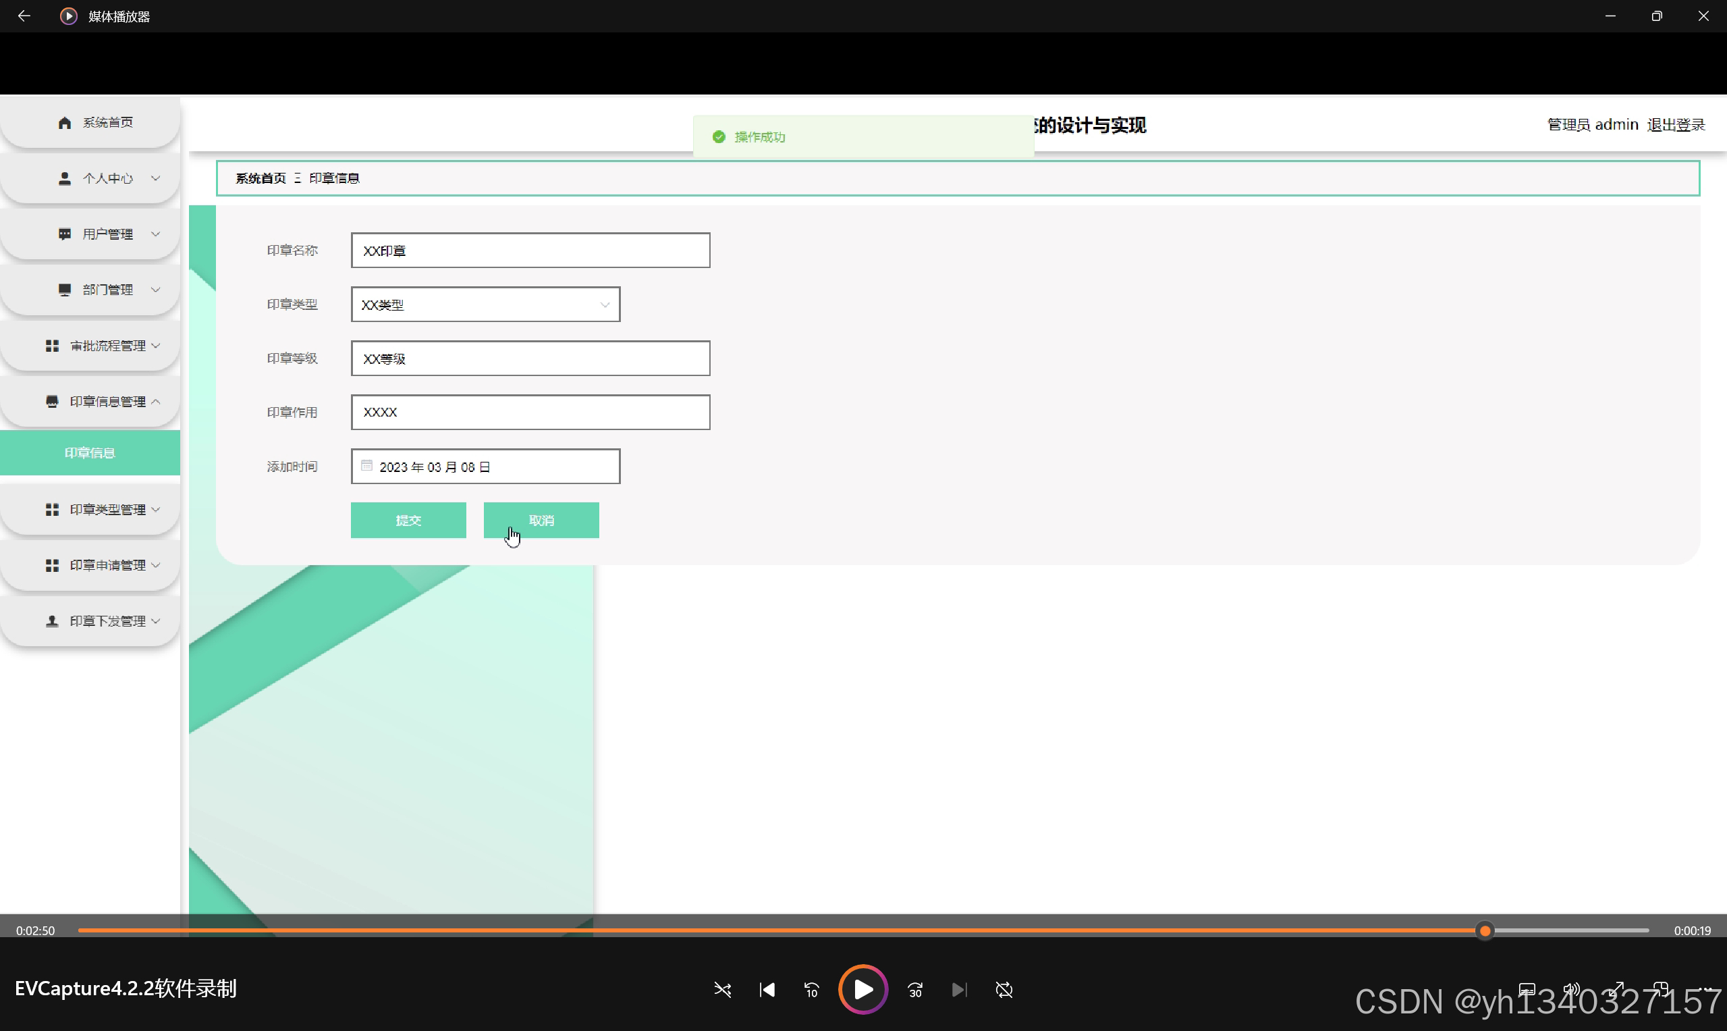Open calendar icon in 添加时间 field
The width and height of the screenshot is (1727, 1031).
pyautogui.click(x=366, y=466)
